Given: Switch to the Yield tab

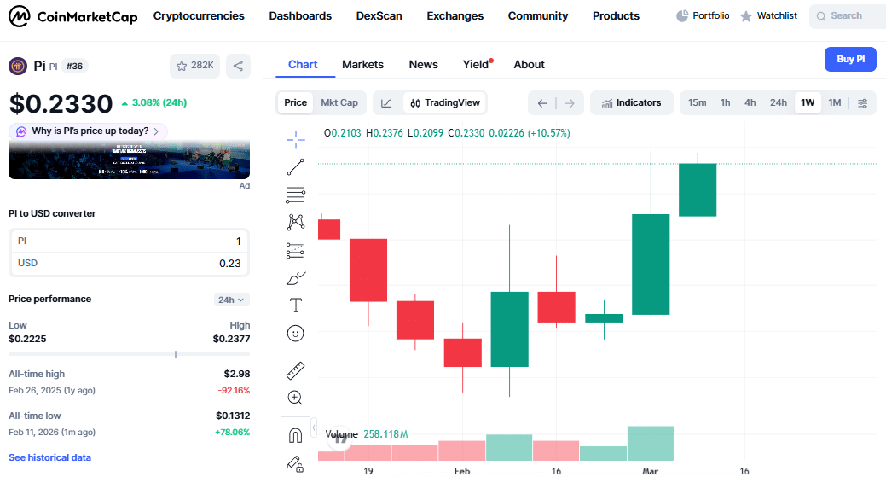Looking at the screenshot, I should [x=478, y=65].
